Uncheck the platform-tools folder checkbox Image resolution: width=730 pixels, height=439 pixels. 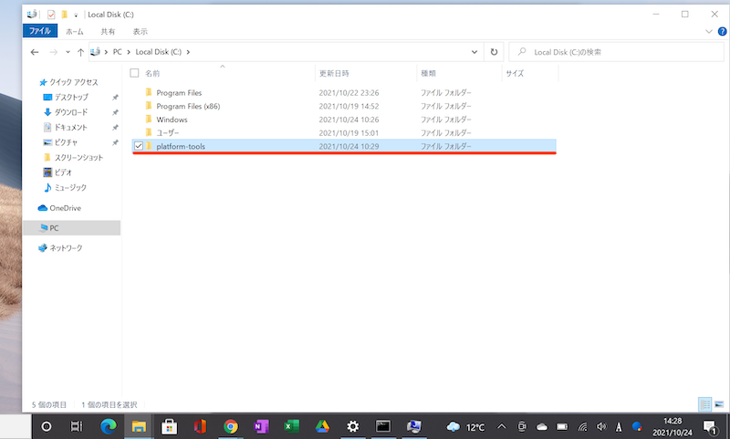coord(138,146)
